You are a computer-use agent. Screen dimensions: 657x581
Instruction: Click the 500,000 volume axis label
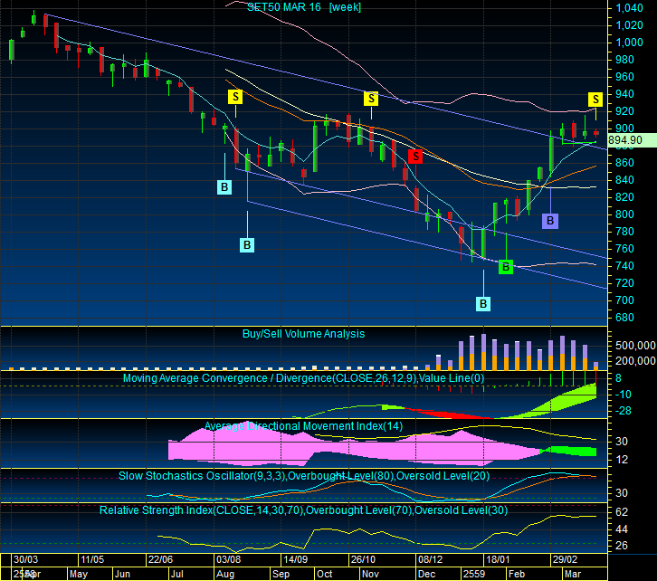click(635, 346)
